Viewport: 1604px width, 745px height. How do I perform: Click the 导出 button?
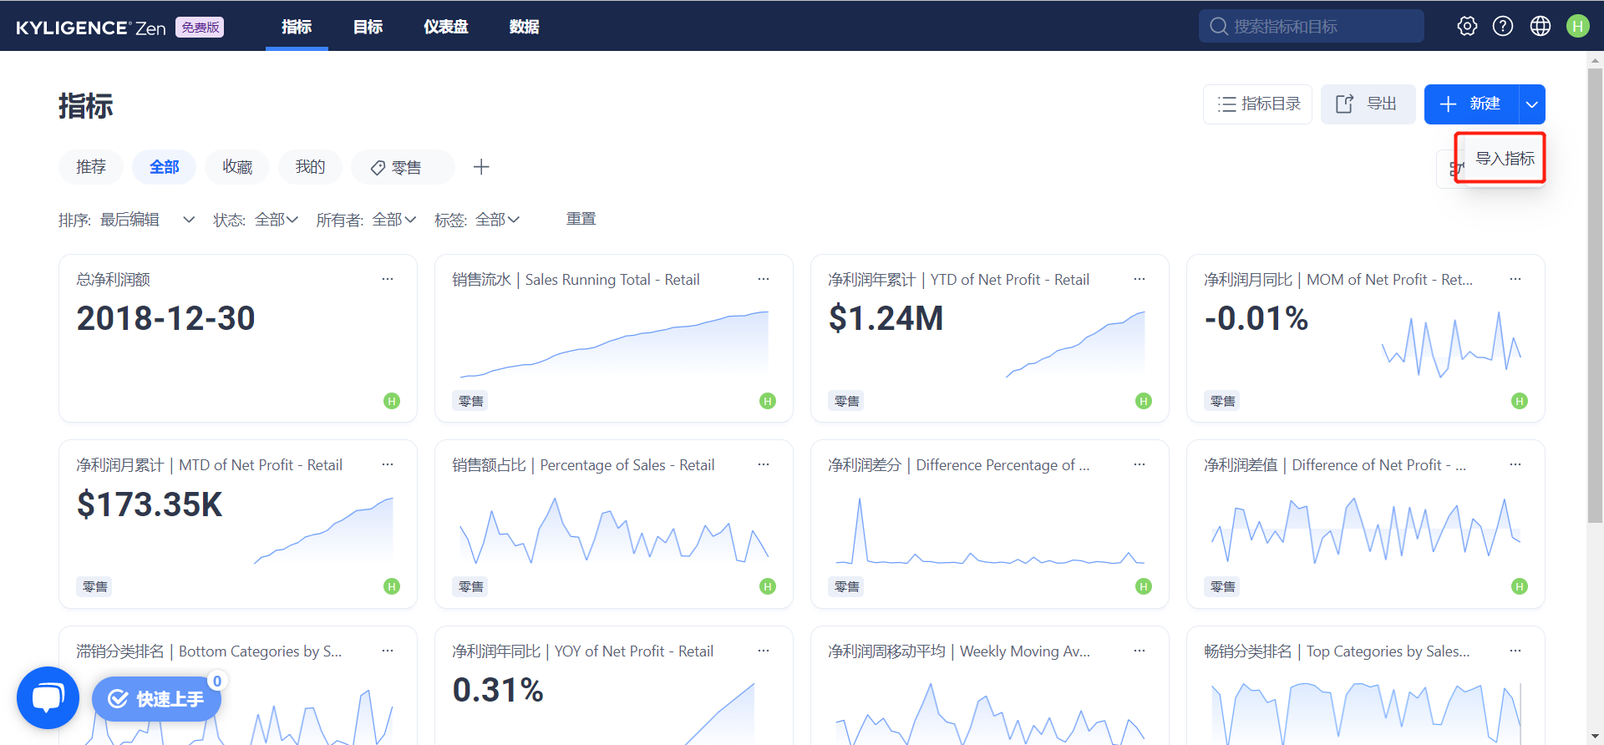pyautogui.click(x=1368, y=104)
